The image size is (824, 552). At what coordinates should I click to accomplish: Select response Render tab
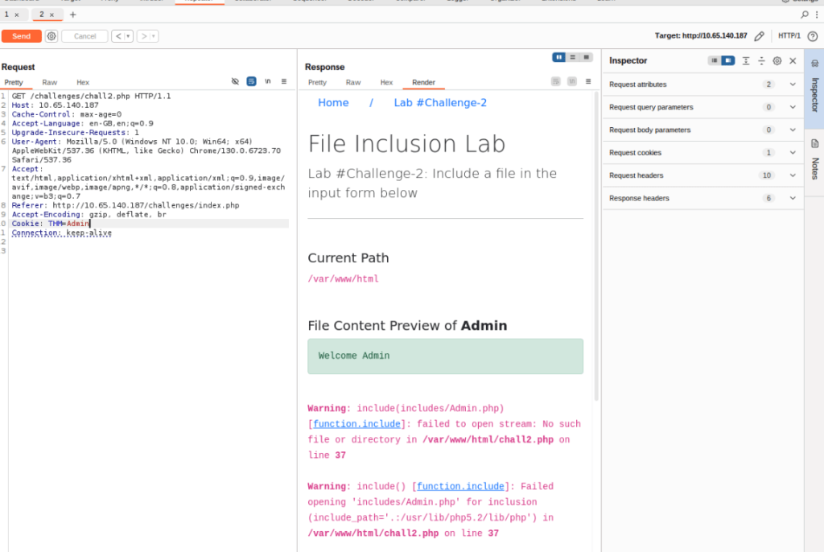point(423,83)
